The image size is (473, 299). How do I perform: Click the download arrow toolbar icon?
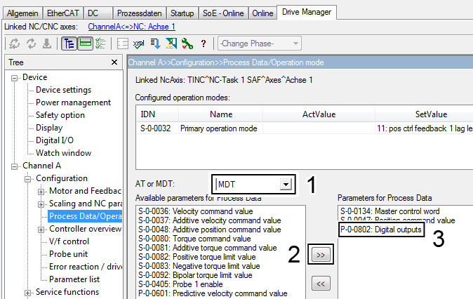[47, 44]
